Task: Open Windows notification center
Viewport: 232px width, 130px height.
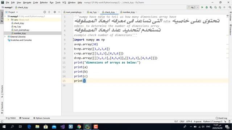Action: 227,127
